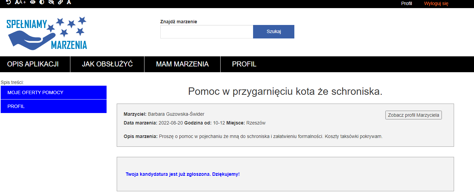Click the eye icon in accessibility bar
474x195 pixels.
tap(33, 2)
